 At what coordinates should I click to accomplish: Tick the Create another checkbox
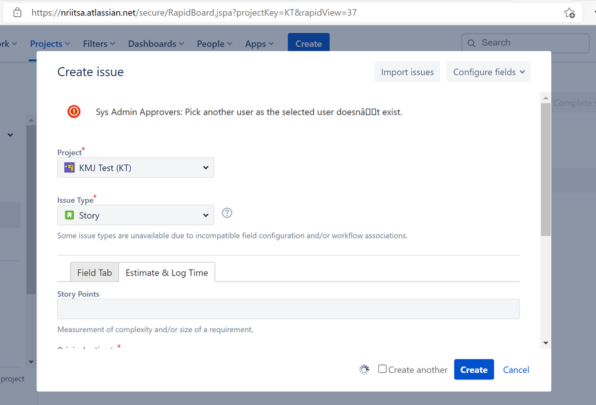point(382,369)
